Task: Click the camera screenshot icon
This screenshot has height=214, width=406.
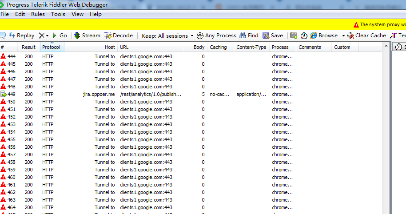Action: (x=293, y=36)
